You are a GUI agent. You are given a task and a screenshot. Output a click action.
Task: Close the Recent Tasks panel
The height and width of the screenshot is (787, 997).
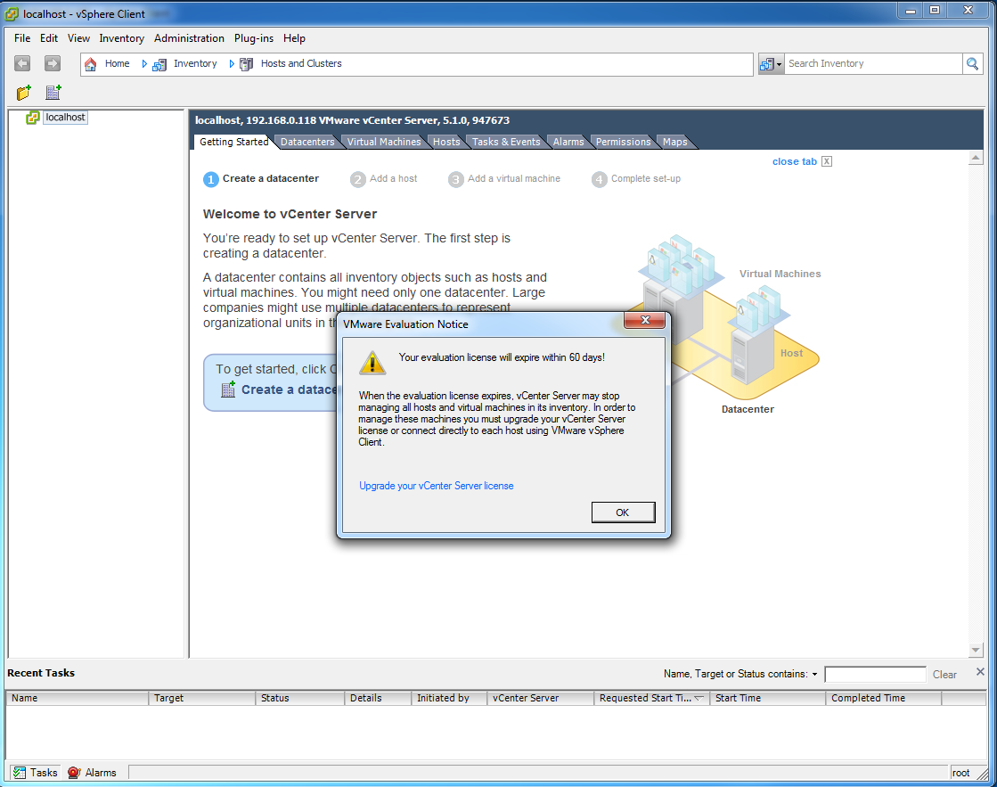pyautogui.click(x=980, y=672)
